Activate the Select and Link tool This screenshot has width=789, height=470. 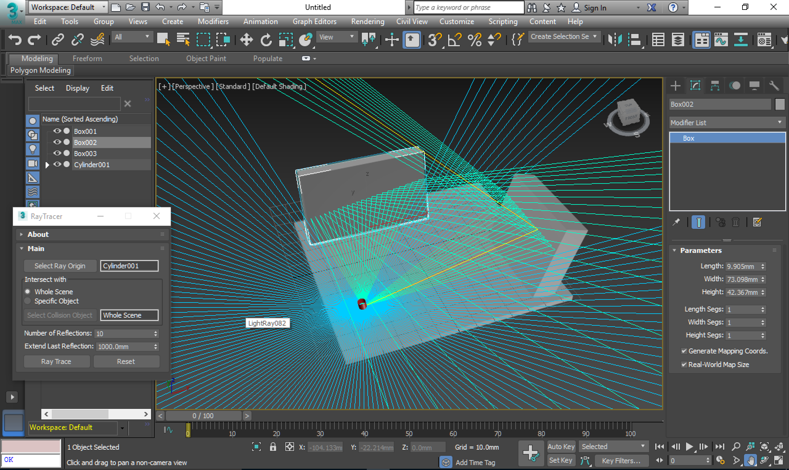click(x=58, y=40)
